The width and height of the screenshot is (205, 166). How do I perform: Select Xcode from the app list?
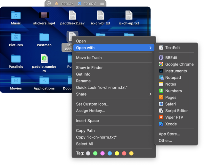pyautogui.click(x=171, y=124)
